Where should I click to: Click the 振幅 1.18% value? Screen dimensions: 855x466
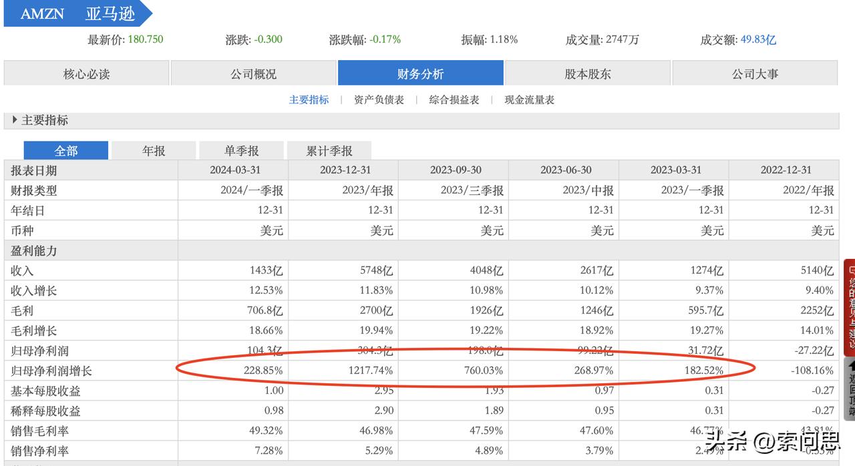point(504,39)
